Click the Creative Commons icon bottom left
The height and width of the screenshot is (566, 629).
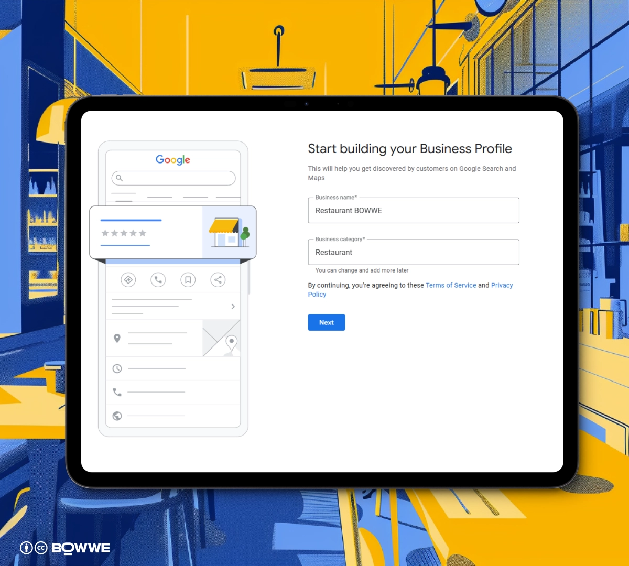pos(41,548)
